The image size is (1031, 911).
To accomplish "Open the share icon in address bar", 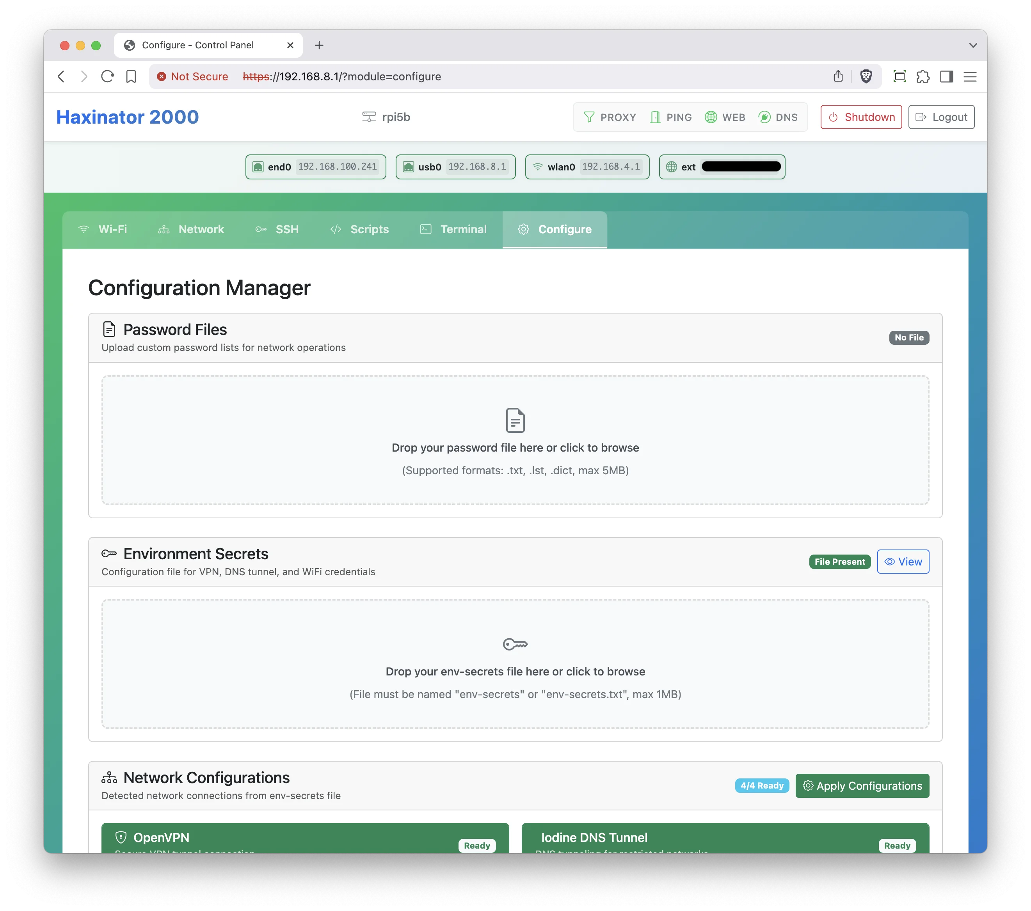I will [x=838, y=76].
